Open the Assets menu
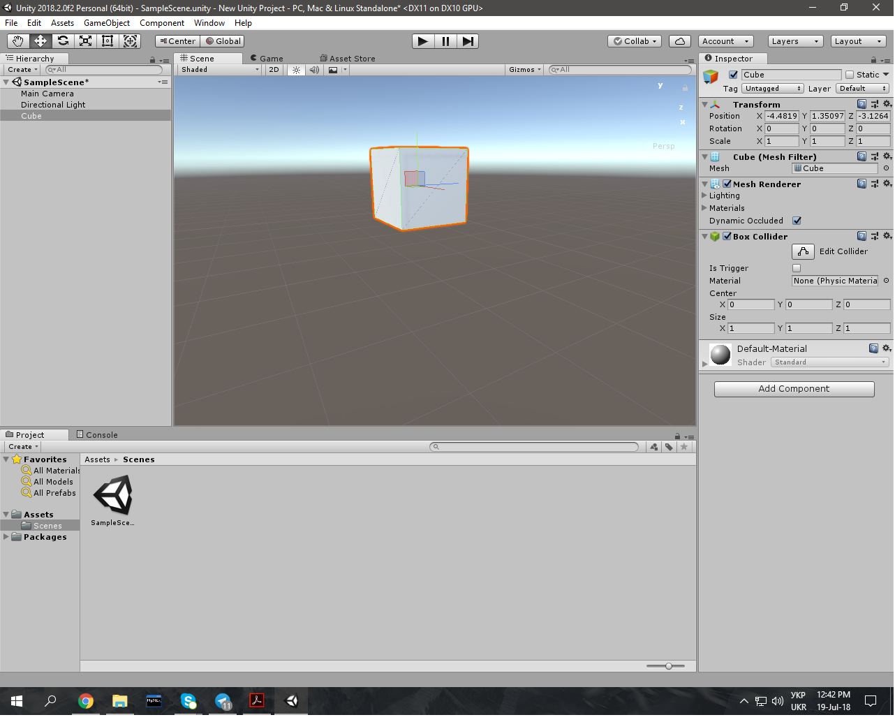The image size is (895, 722). pos(62,23)
